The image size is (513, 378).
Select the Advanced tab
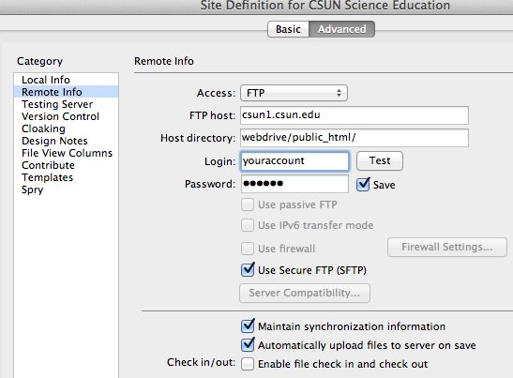coord(342,29)
